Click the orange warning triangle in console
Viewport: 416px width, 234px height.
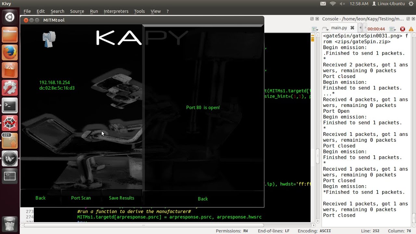[411, 29]
